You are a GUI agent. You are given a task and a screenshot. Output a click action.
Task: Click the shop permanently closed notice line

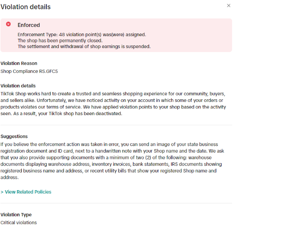[60, 41]
